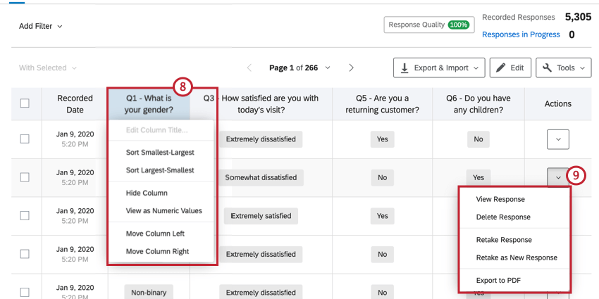599x299 pixels.
Task: Open the Actions chevron in the first row
Action: pyautogui.click(x=558, y=139)
